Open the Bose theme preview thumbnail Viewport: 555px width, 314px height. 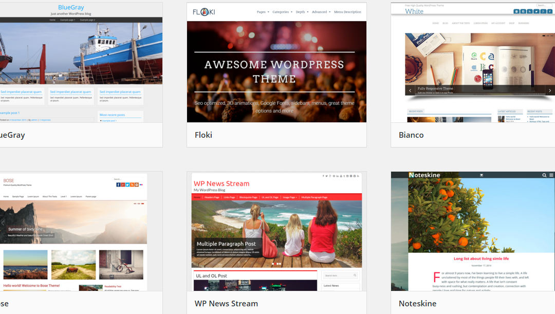81,232
